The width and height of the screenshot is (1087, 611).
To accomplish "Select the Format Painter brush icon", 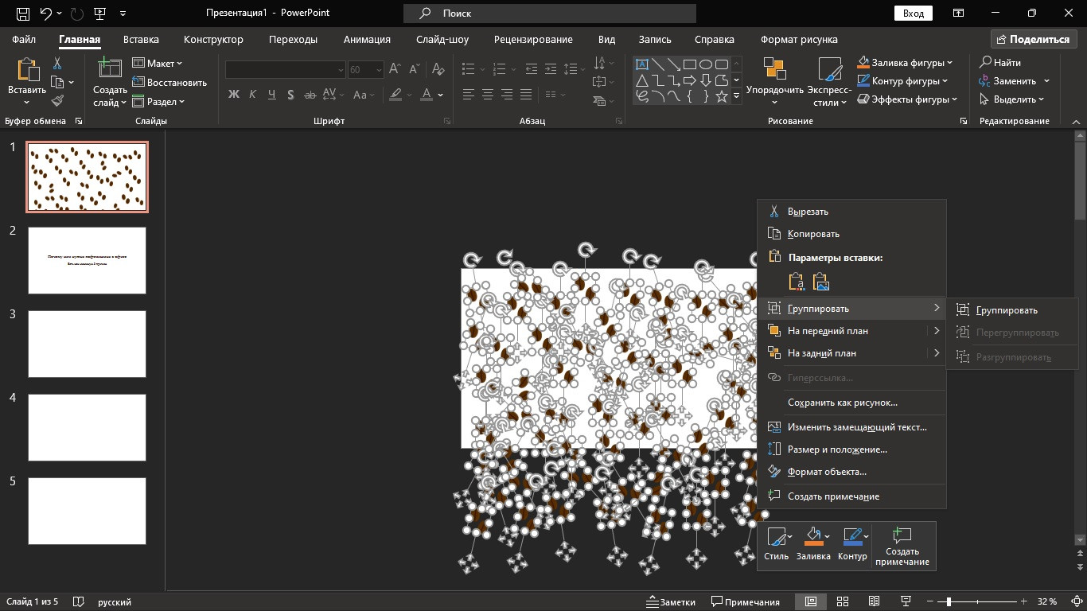I will point(57,100).
